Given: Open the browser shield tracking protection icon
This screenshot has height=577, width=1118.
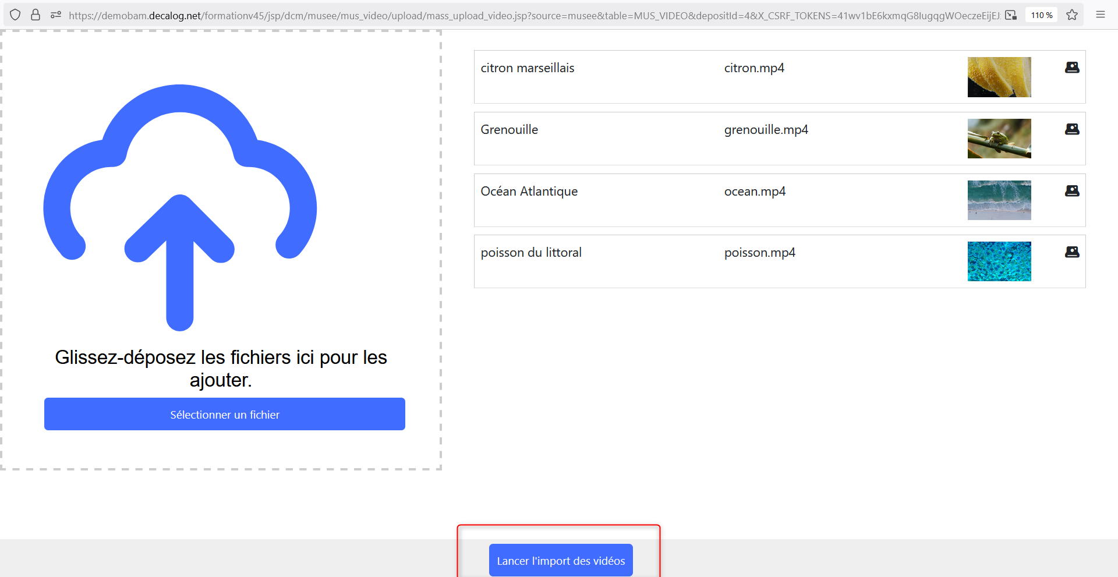Looking at the screenshot, I should tap(16, 15).
